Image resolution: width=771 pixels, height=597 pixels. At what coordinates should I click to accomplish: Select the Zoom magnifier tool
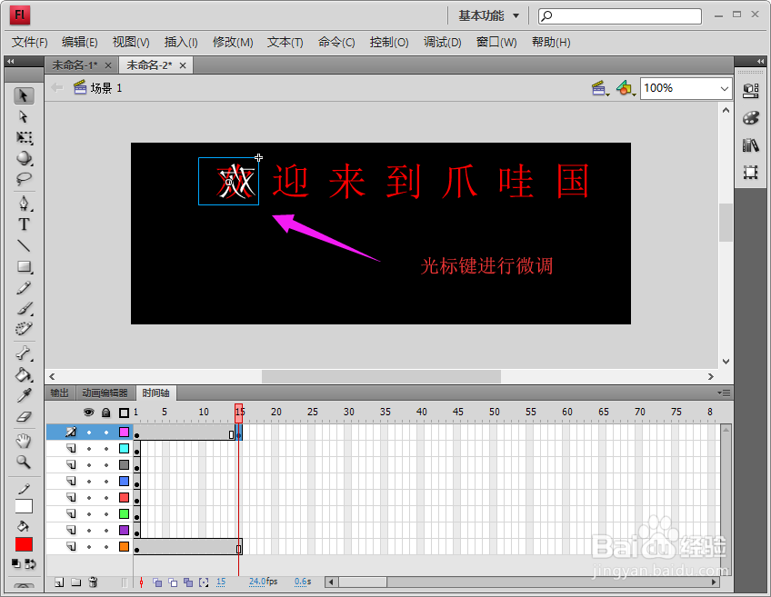pos(24,462)
